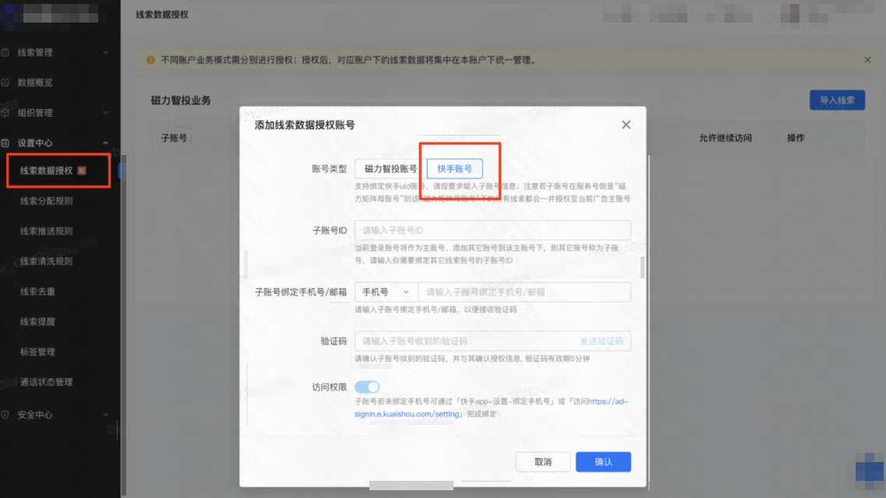Image resolution: width=886 pixels, height=498 pixels.
Task: Cancel via the 取消 button
Action: pyautogui.click(x=543, y=461)
